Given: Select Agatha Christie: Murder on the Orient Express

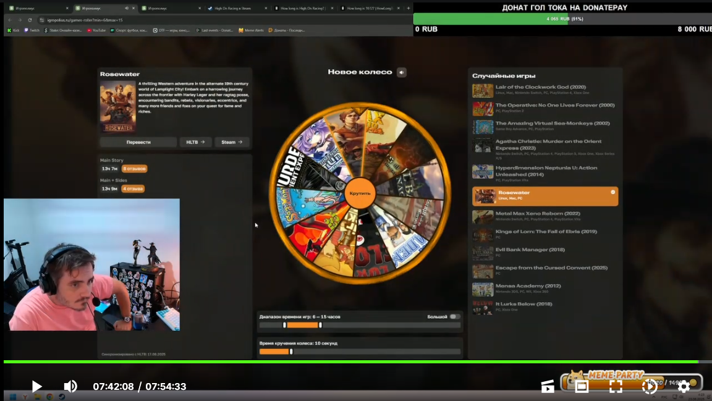Looking at the screenshot, I should tap(545, 148).
